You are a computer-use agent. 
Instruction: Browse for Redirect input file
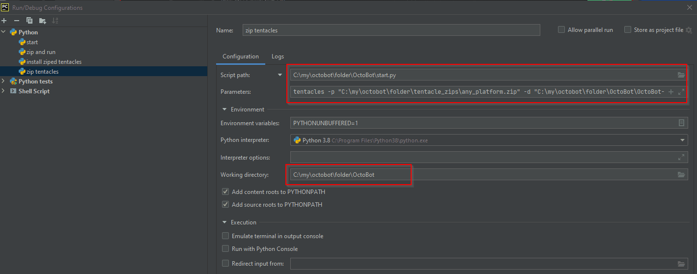tap(681, 264)
